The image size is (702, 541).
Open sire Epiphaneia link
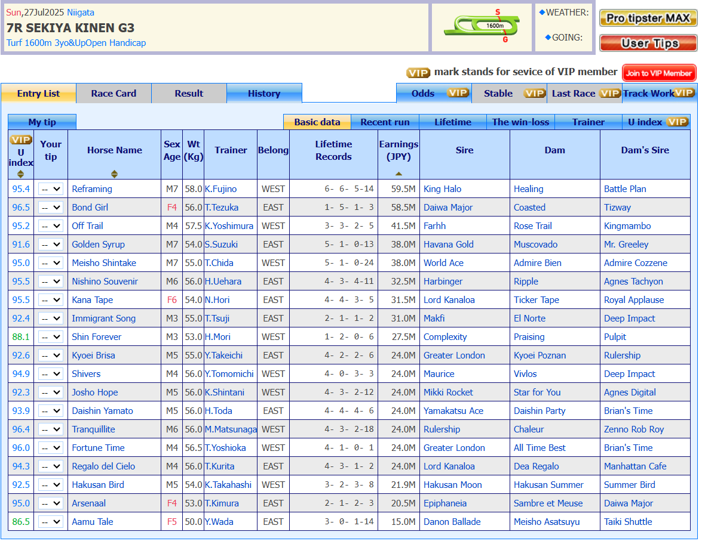pyautogui.click(x=445, y=503)
